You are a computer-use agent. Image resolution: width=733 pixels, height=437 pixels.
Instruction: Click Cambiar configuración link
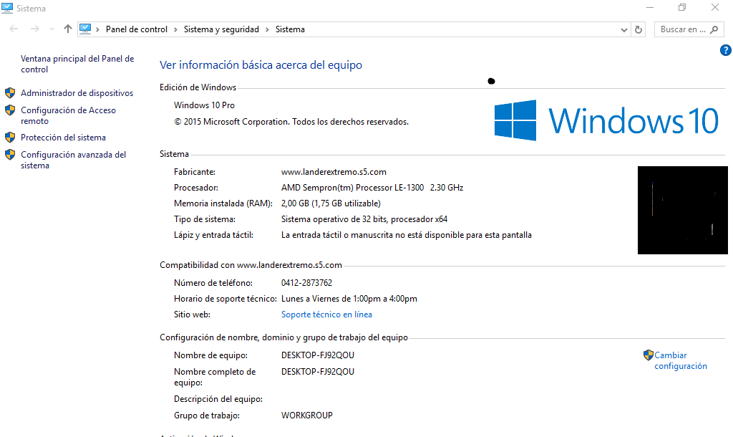tap(680, 360)
